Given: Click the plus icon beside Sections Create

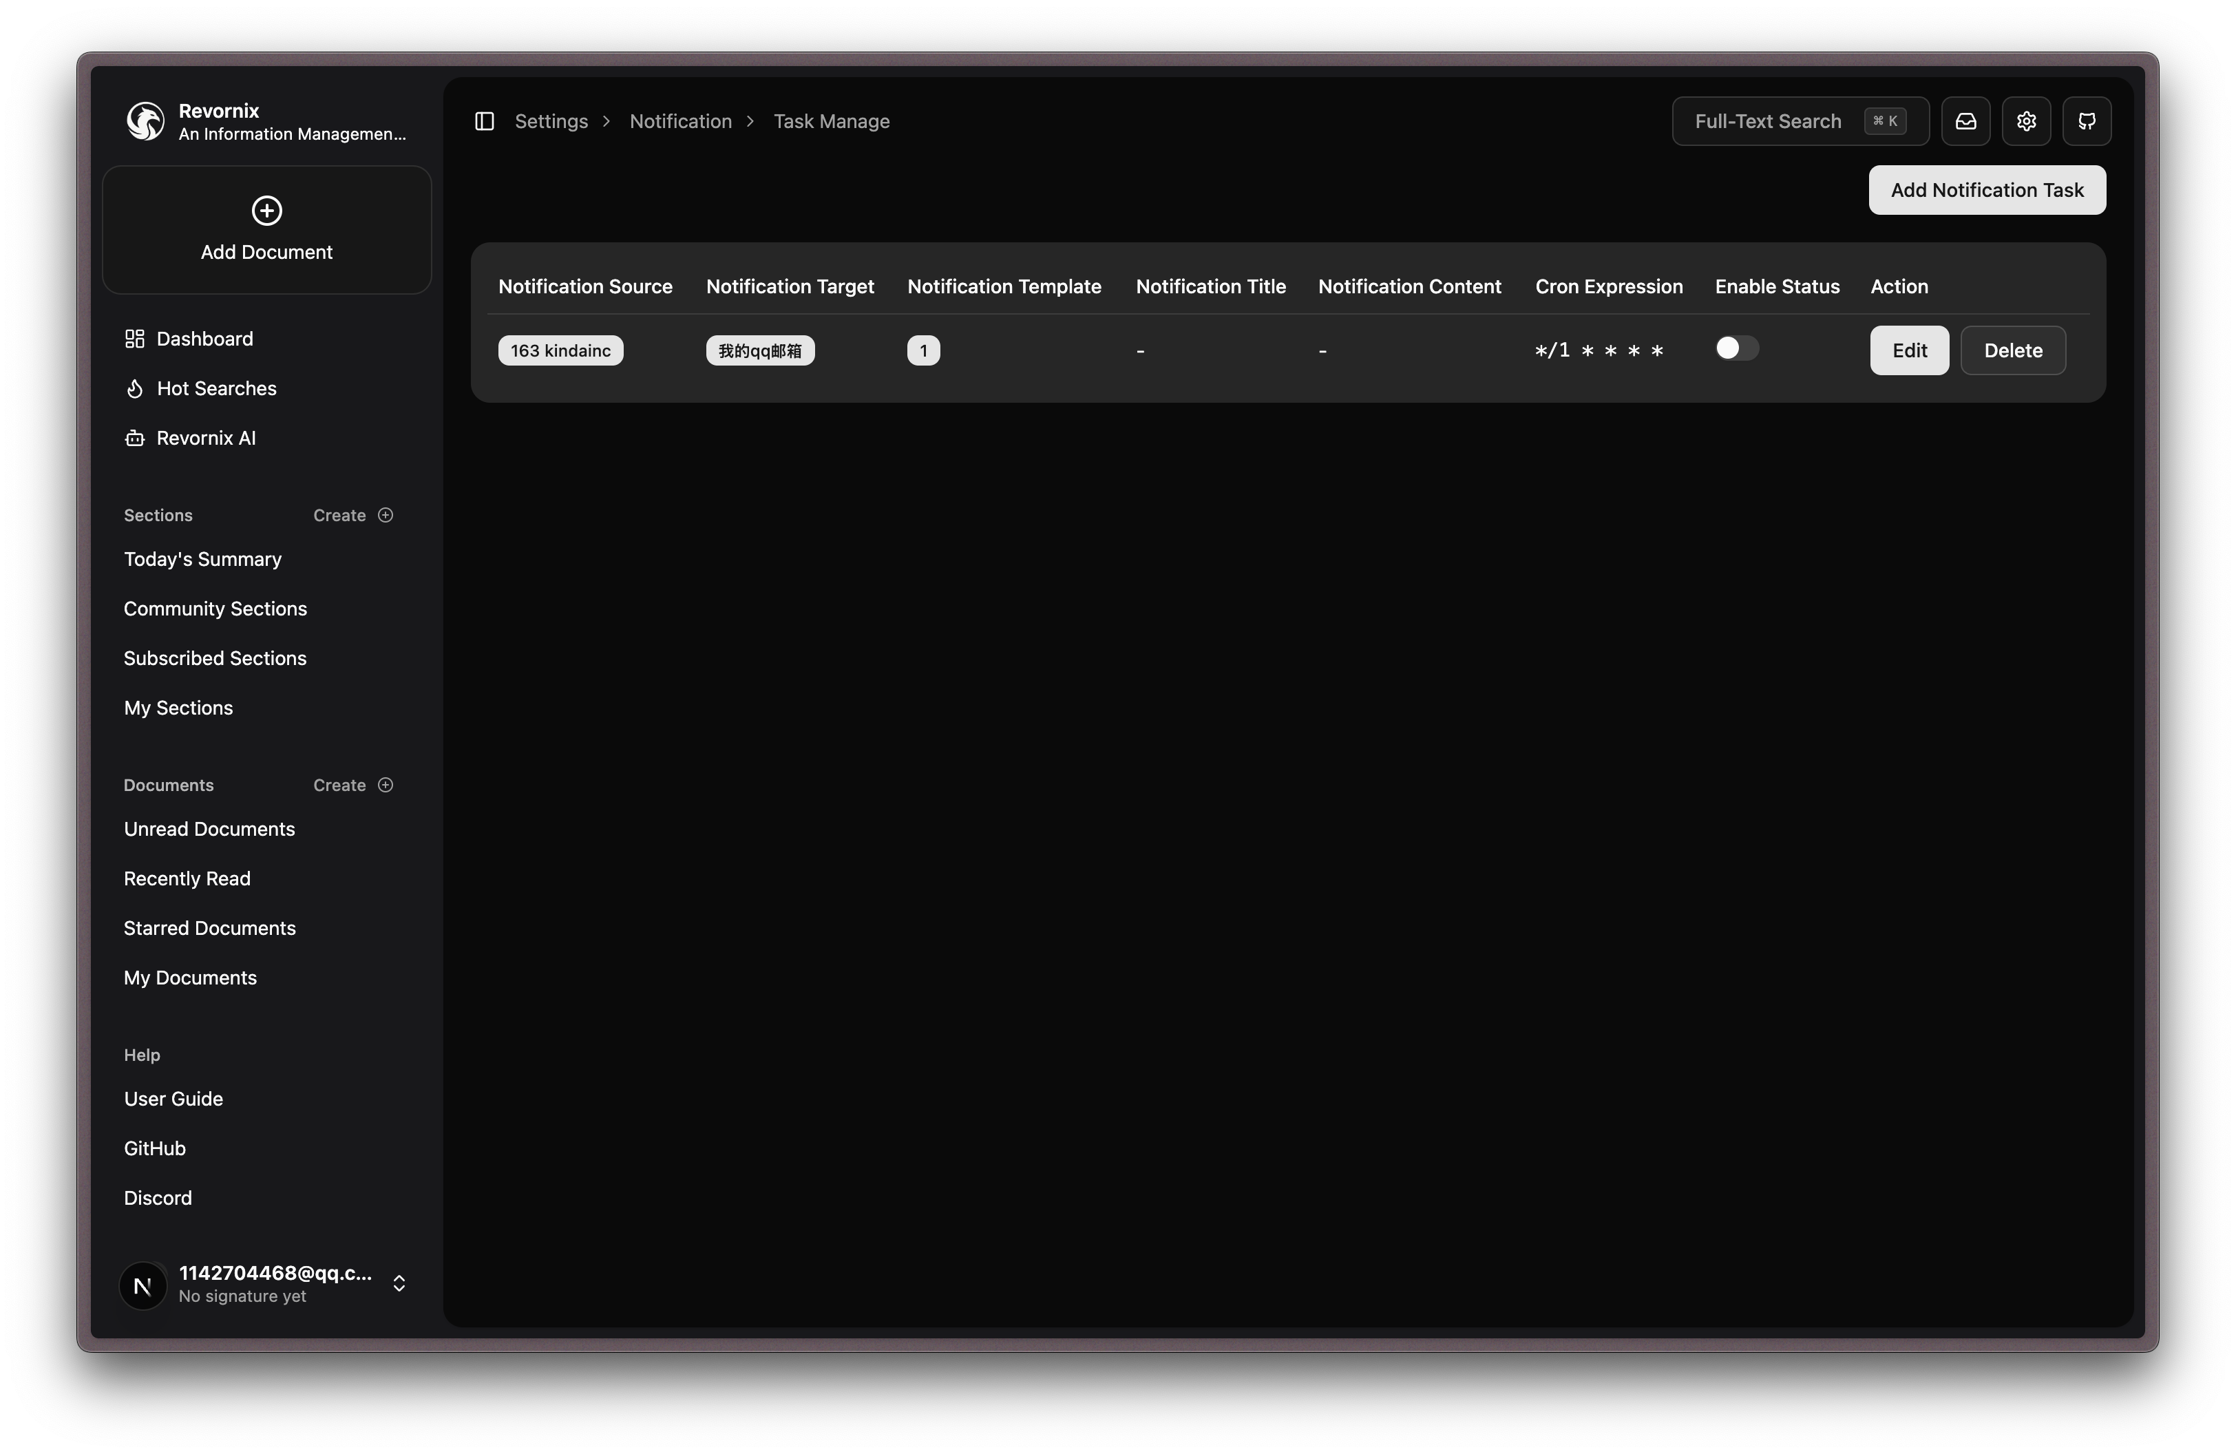Looking at the screenshot, I should [x=386, y=515].
